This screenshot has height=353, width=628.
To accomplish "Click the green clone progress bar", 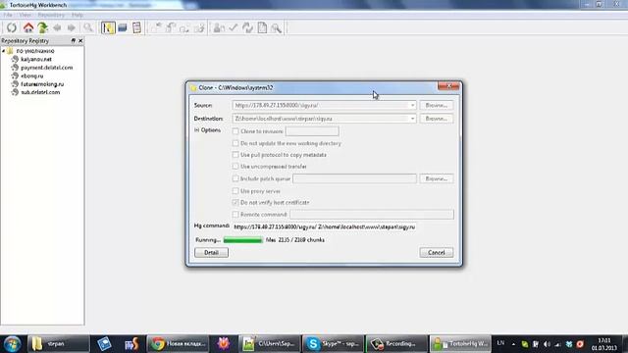I will pyautogui.click(x=243, y=240).
